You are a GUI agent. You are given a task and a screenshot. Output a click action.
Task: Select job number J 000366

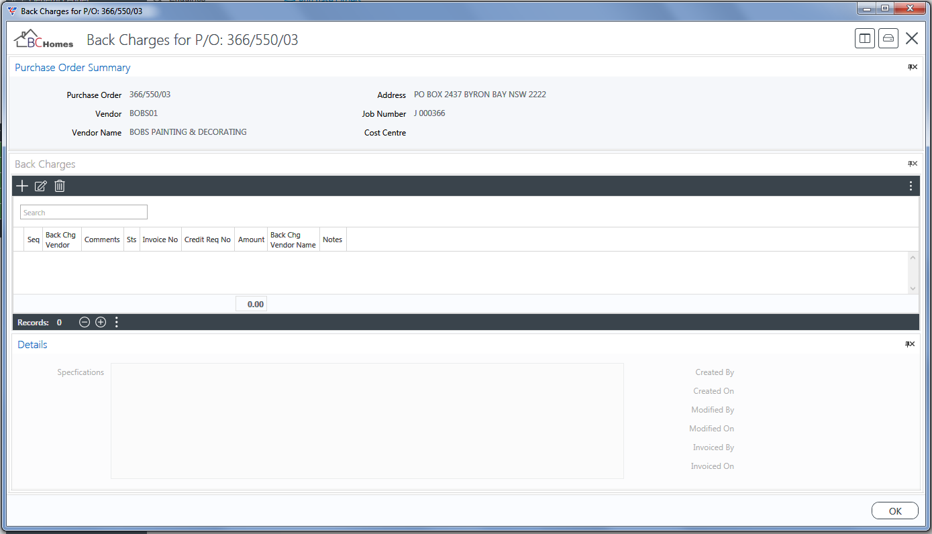[429, 113]
